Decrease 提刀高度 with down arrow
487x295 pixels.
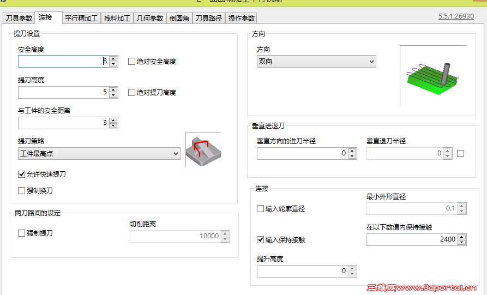(x=113, y=95)
